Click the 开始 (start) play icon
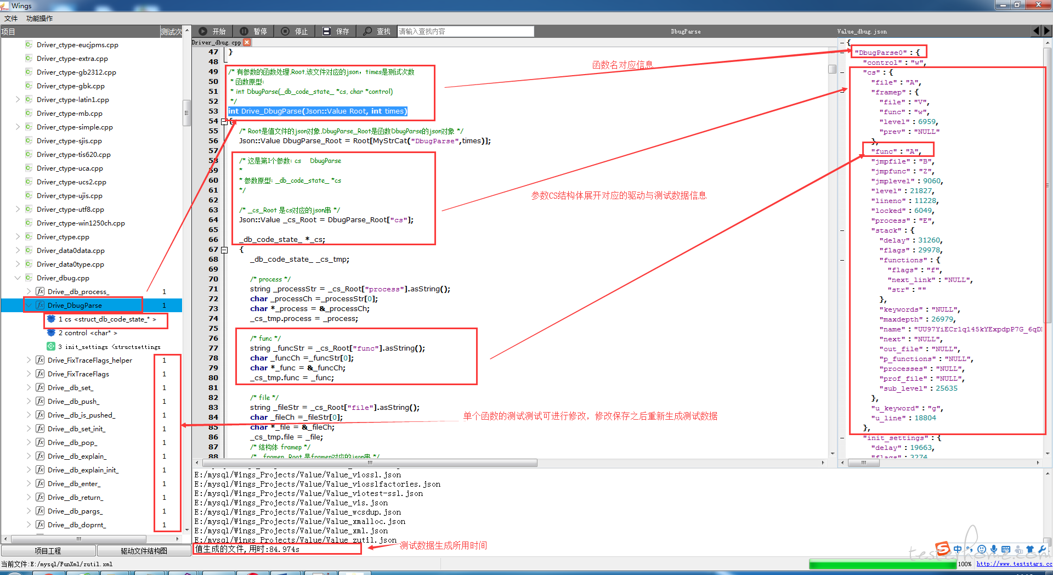 tap(203, 31)
